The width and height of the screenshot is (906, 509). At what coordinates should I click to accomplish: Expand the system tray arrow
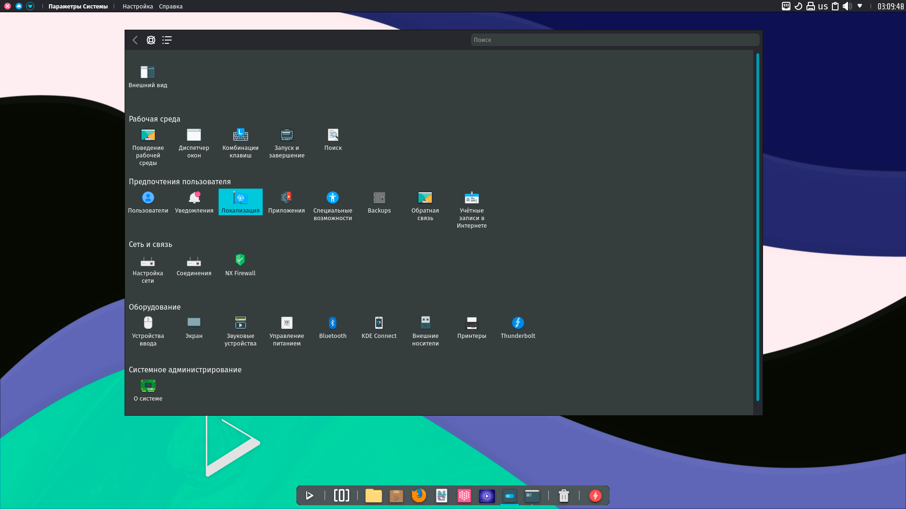tap(859, 6)
